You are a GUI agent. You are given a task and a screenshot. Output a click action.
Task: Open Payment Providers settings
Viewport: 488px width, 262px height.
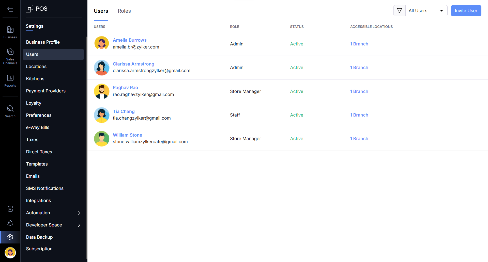tap(46, 91)
